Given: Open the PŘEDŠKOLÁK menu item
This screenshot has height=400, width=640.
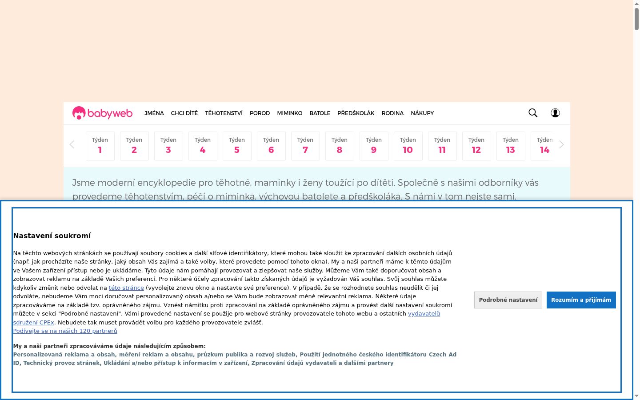Looking at the screenshot, I should point(356,113).
